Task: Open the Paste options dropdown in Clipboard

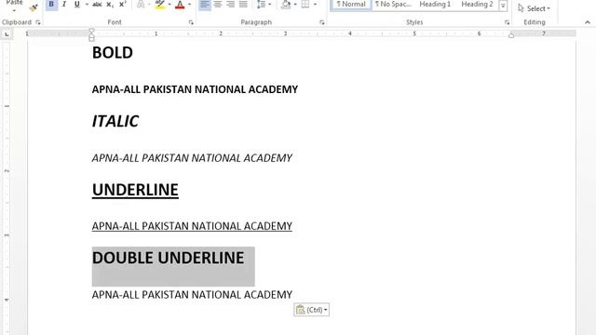Action: click(x=15, y=10)
